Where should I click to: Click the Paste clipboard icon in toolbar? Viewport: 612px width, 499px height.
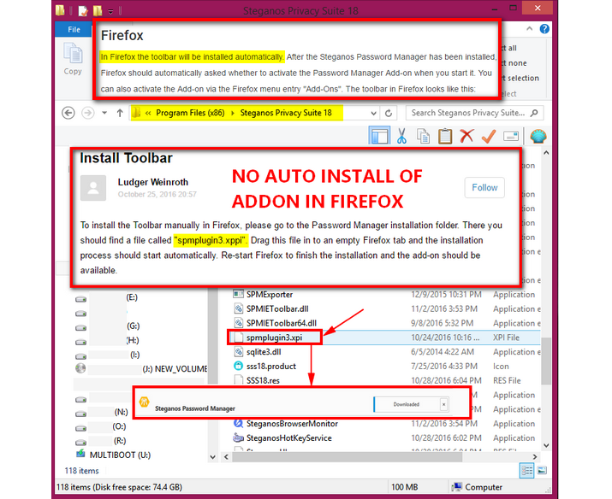(444, 136)
